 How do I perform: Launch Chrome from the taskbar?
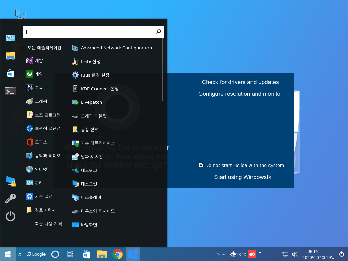pyautogui.click(x=118, y=254)
